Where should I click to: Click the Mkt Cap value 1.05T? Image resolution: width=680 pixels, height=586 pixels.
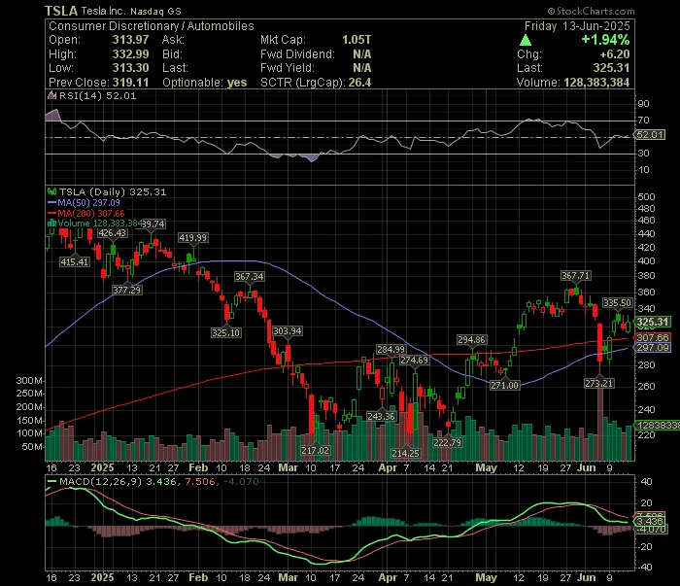[357, 40]
